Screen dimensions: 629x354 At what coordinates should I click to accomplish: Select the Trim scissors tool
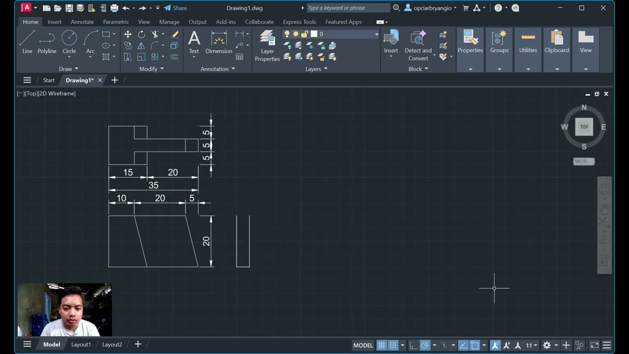(155, 34)
